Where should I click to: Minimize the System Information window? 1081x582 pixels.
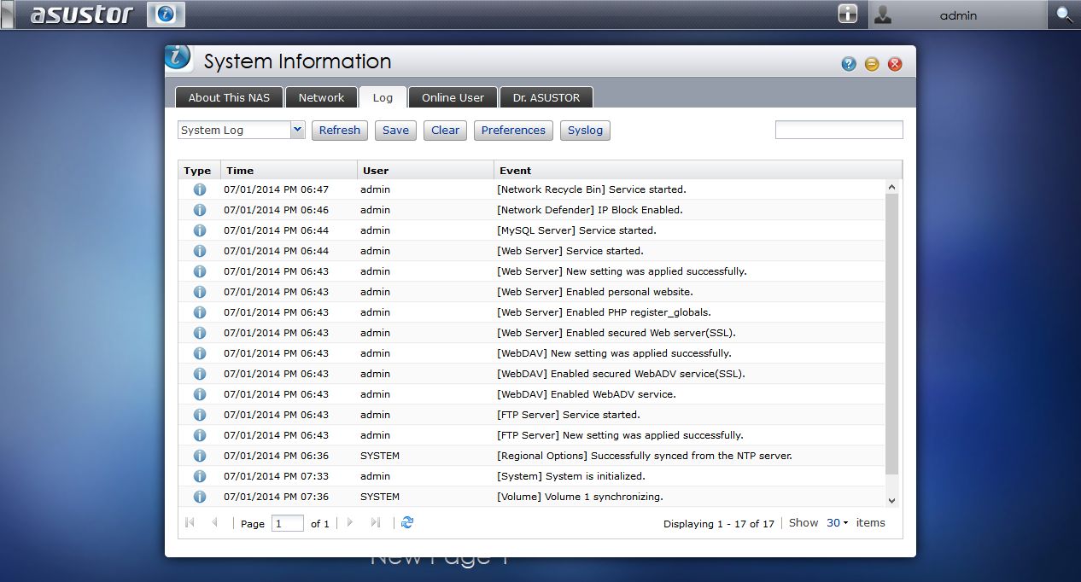click(x=872, y=64)
